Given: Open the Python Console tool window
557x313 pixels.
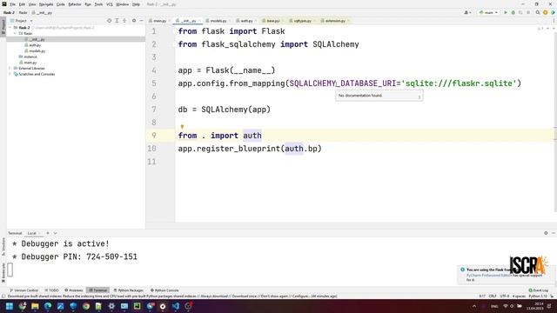Looking at the screenshot, I should pyautogui.click(x=164, y=290).
